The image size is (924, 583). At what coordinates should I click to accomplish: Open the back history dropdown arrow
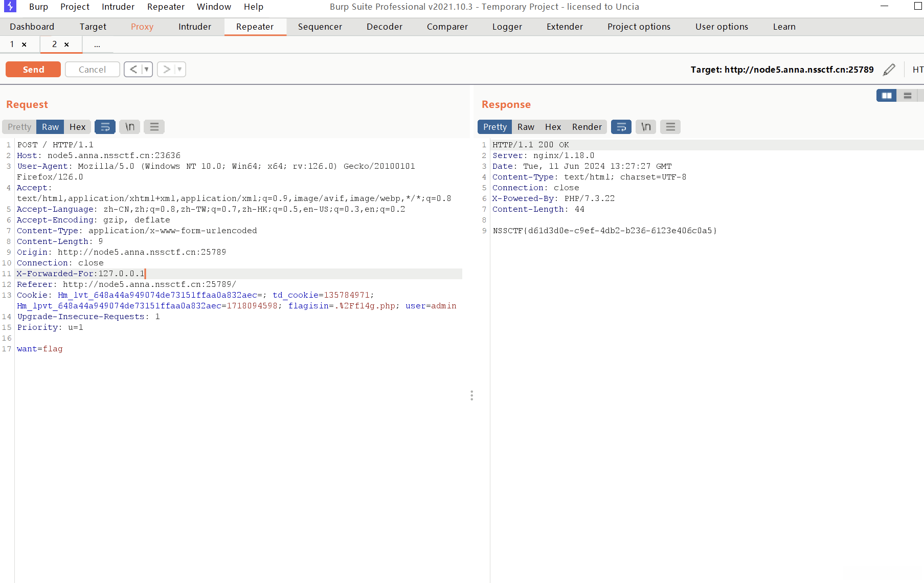pyautogui.click(x=147, y=70)
